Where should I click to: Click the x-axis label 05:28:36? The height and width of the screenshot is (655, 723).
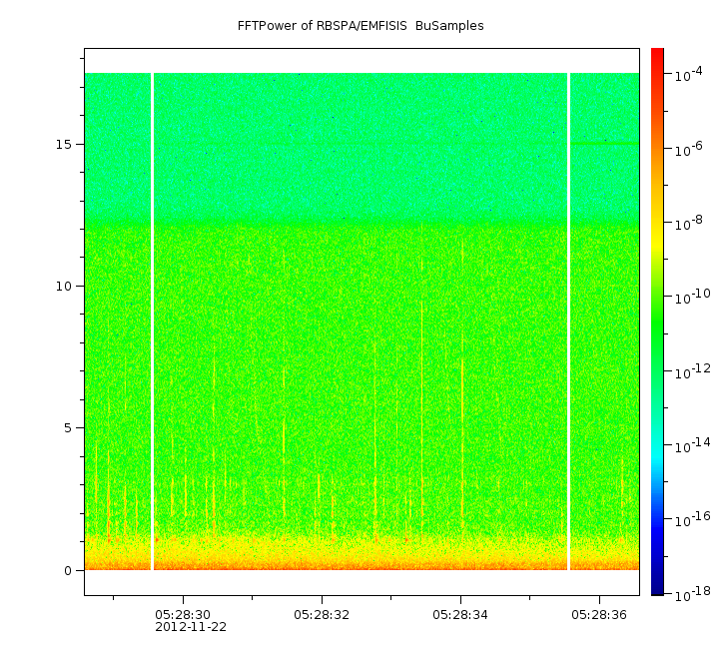coord(599,614)
